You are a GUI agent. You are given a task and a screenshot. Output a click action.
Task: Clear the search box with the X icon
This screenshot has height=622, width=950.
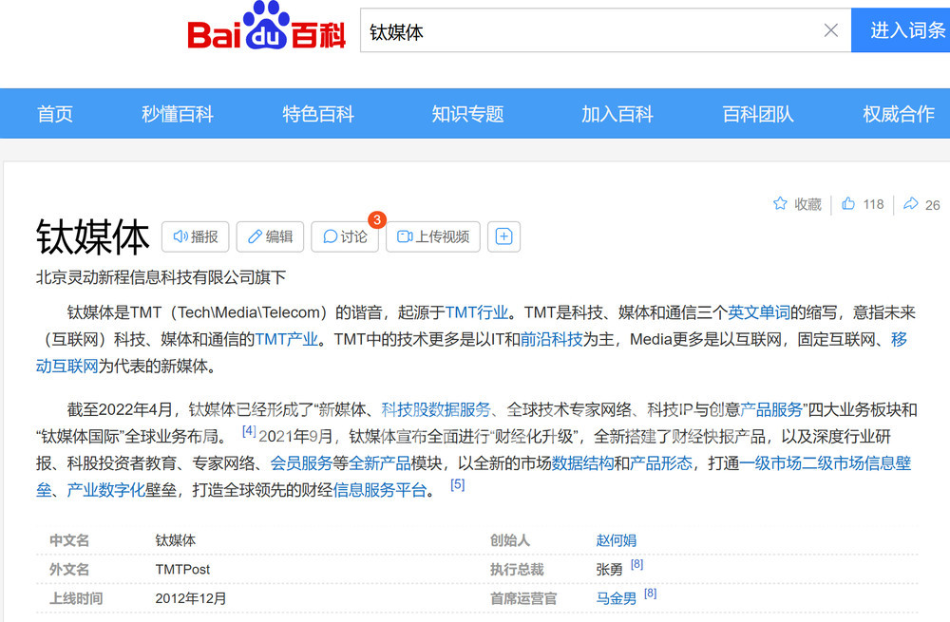(830, 31)
